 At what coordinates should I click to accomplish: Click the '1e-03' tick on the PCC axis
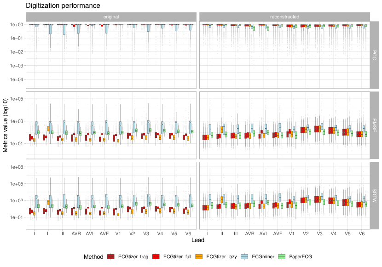click(17, 66)
